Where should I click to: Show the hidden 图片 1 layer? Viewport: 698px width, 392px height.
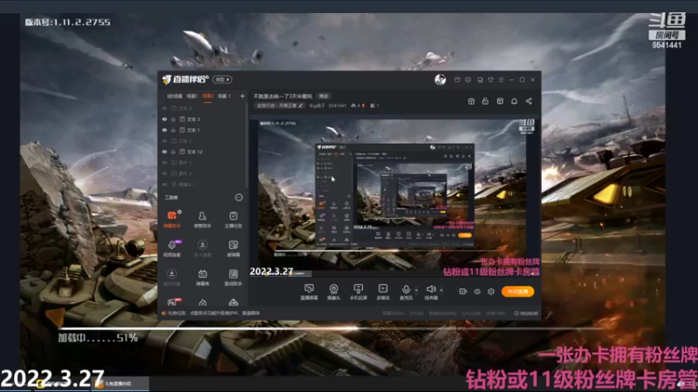pyautogui.click(x=165, y=163)
